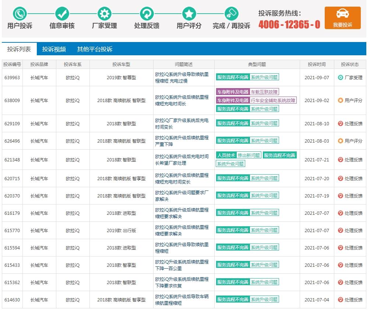The image size is (370, 311).
Task: Click date 2021-07-04
Action: pos(317,300)
